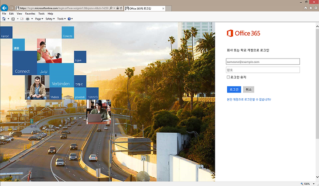Click the man with phone photo tile
Viewport: 319px width, 186px height.
point(37,87)
